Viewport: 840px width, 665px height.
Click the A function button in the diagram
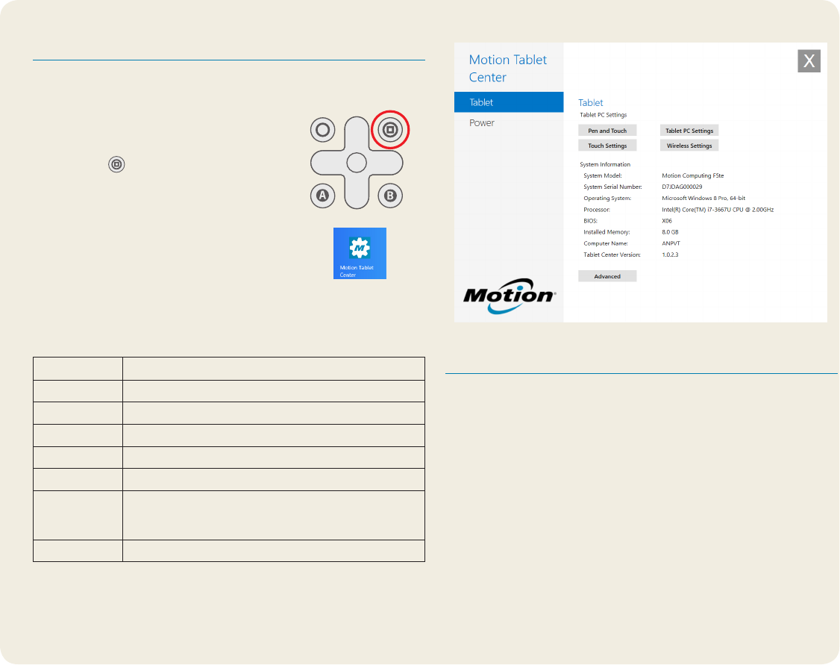[322, 196]
